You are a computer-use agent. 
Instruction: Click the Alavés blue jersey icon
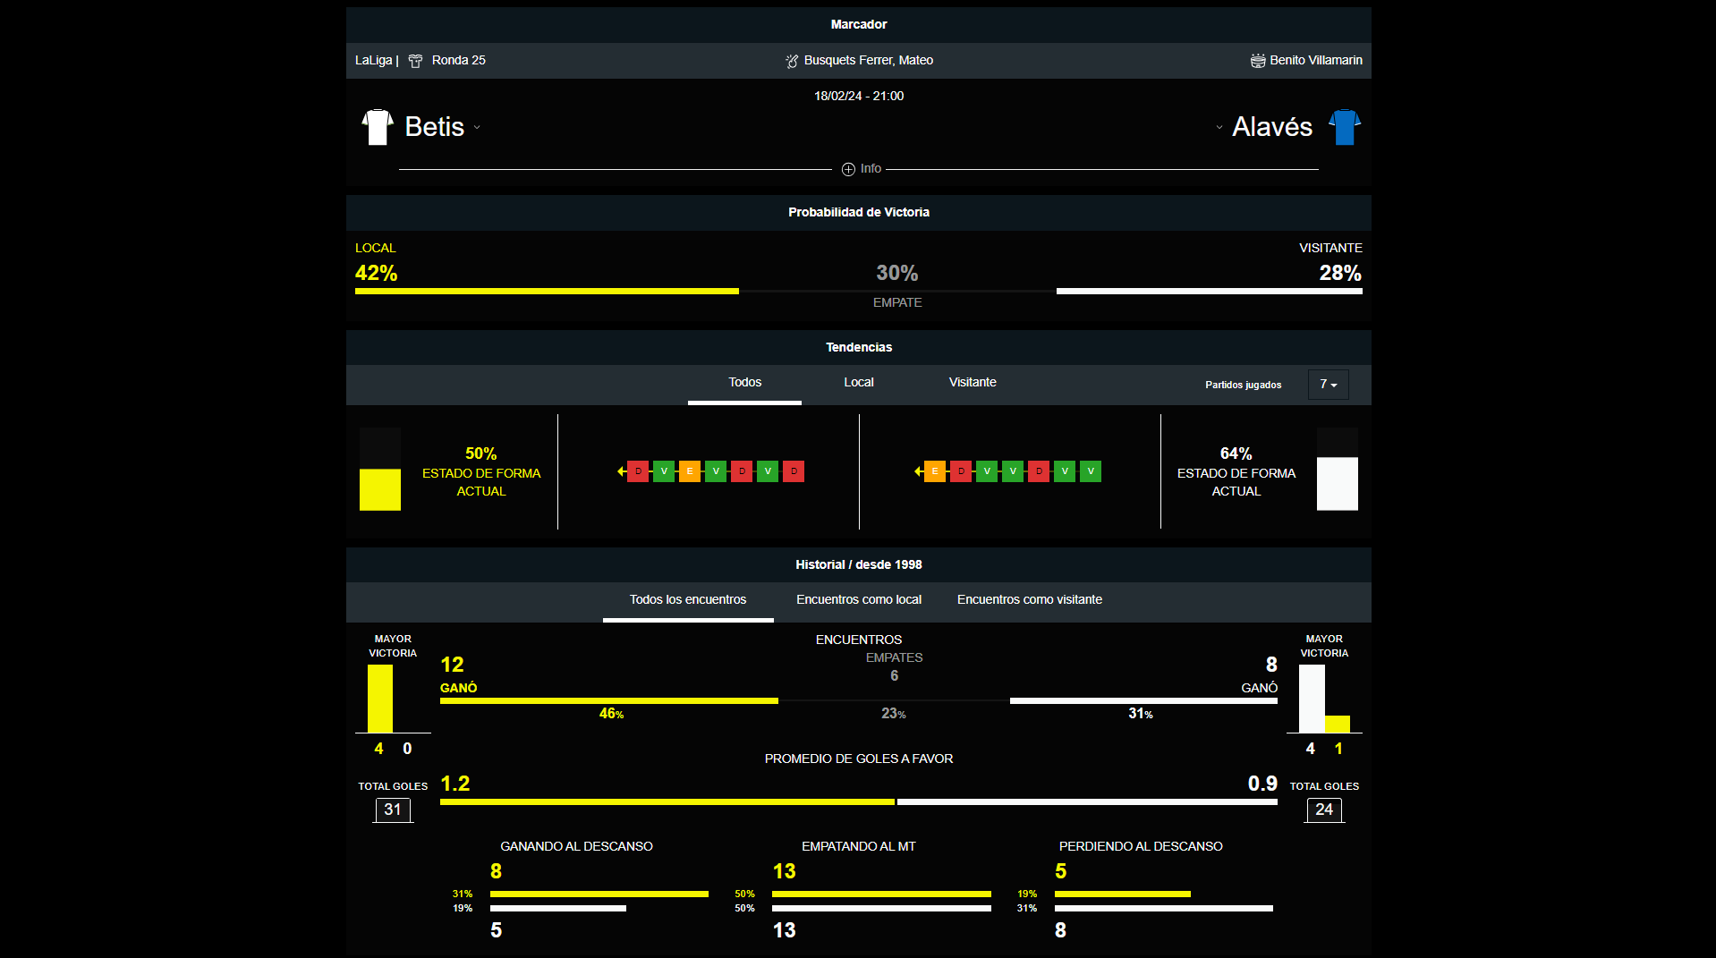click(1344, 127)
